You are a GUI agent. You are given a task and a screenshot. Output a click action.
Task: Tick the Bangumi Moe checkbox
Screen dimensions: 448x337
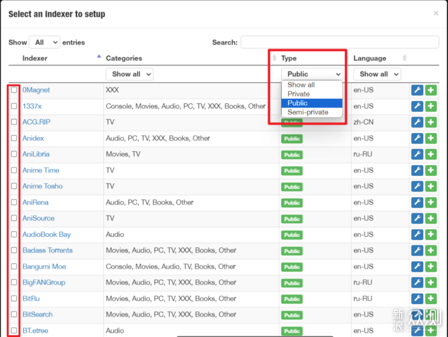point(14,267)
